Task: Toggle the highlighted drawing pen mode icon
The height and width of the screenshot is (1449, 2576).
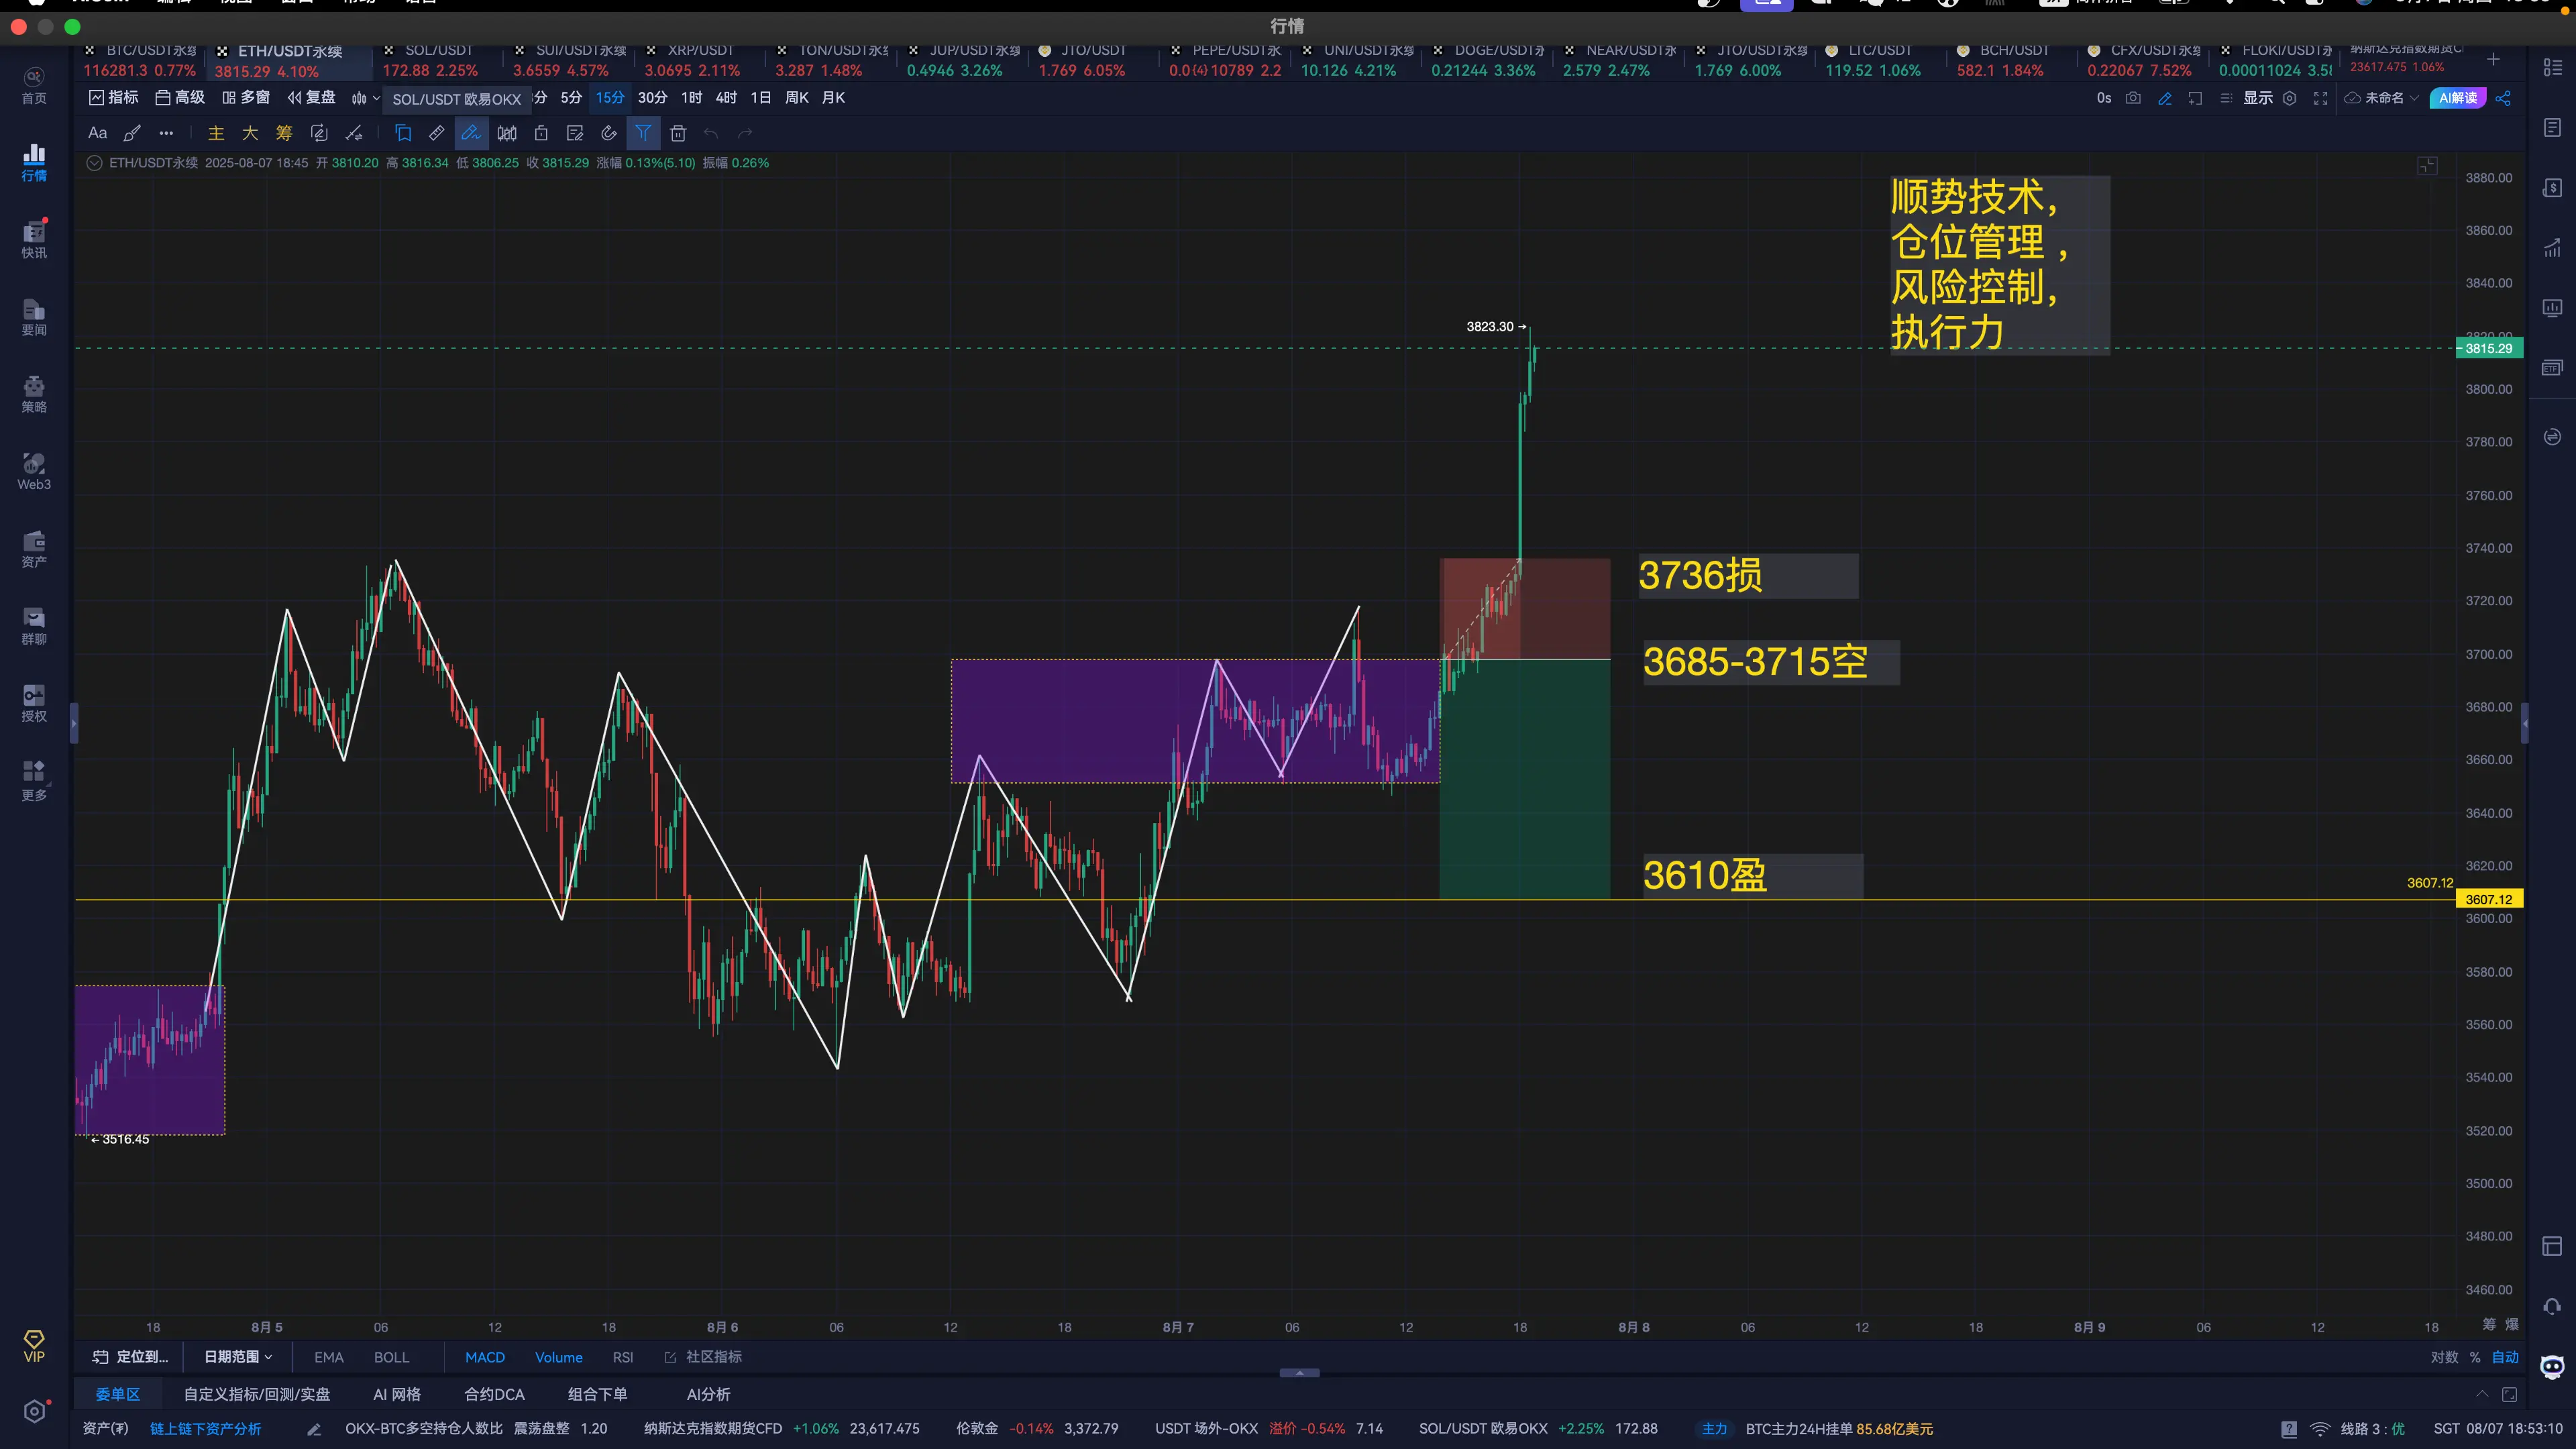Action: (x=470, y=133)
